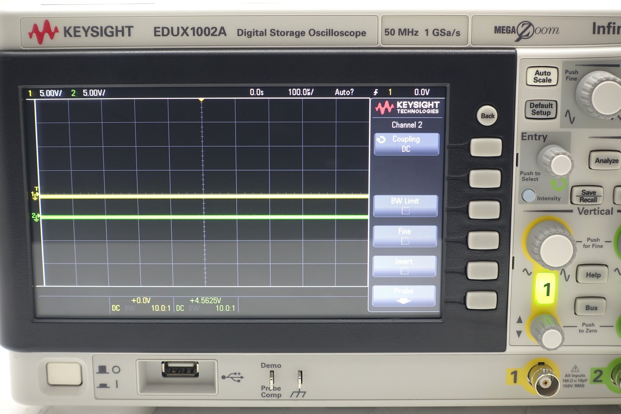Click the channel 1 position knob
The image size is (621, 414).
point(548,332)
